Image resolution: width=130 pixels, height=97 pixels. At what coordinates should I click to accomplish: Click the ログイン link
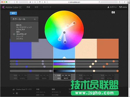coord(112,7)
